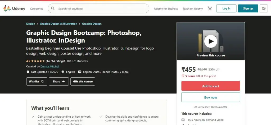
Task: Open the Categories menu
Action: click(x=37, y=9)
